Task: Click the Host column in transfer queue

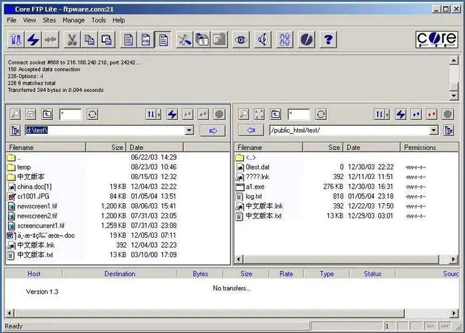Action: 34,274
